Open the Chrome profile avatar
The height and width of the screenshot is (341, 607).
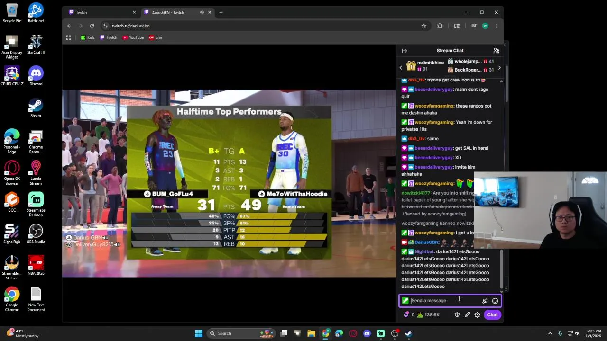(x=485, y=26)
